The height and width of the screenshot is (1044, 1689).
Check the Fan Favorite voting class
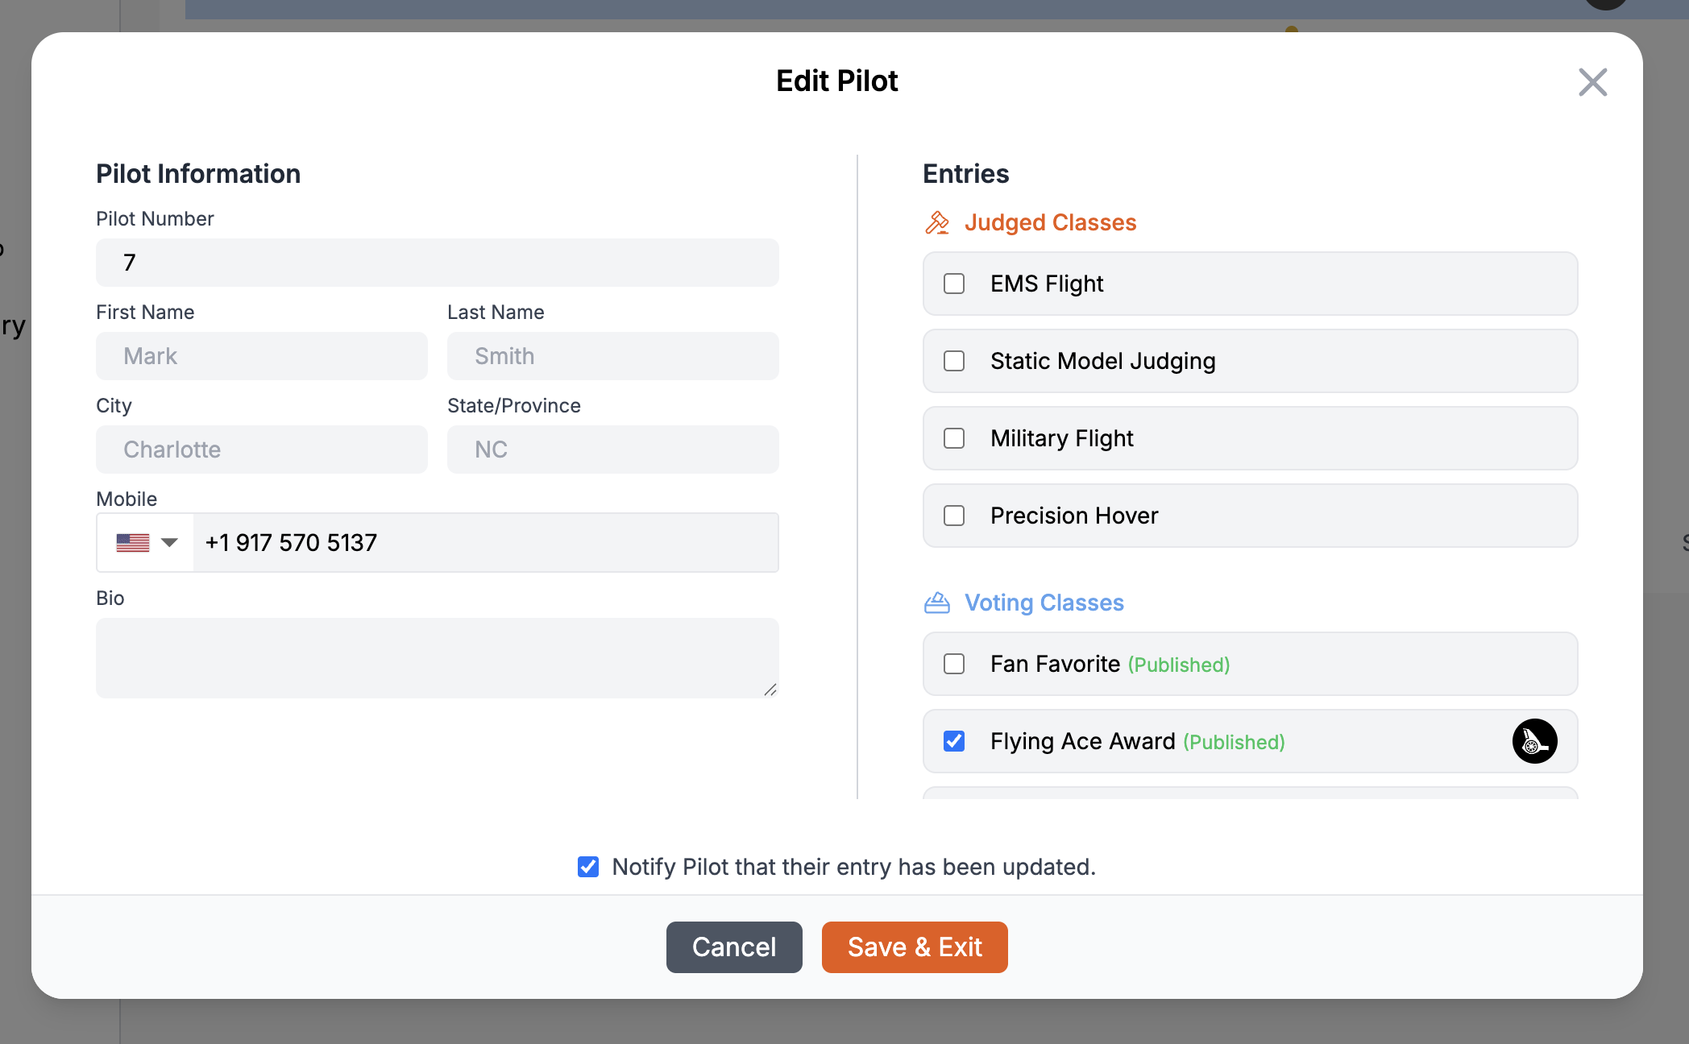click(x=954, y=664)
